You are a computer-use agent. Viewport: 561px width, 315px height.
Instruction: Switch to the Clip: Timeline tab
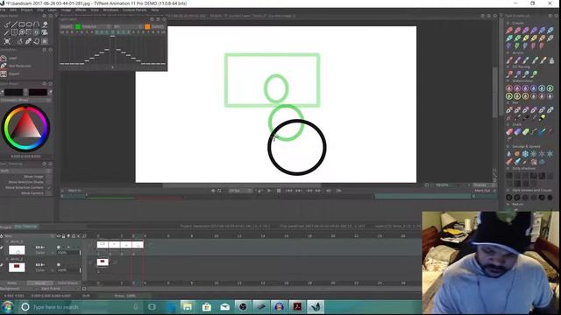(25, 227)
